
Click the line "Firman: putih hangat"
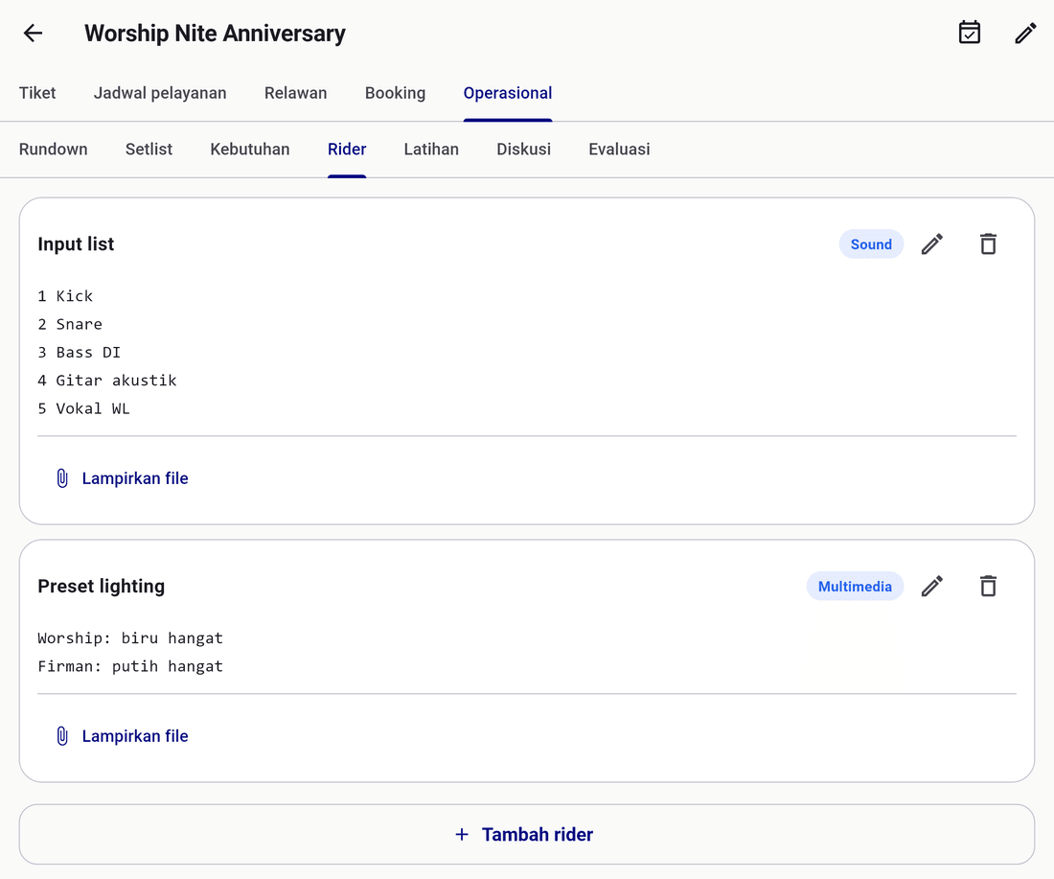[x=130, y=666]
